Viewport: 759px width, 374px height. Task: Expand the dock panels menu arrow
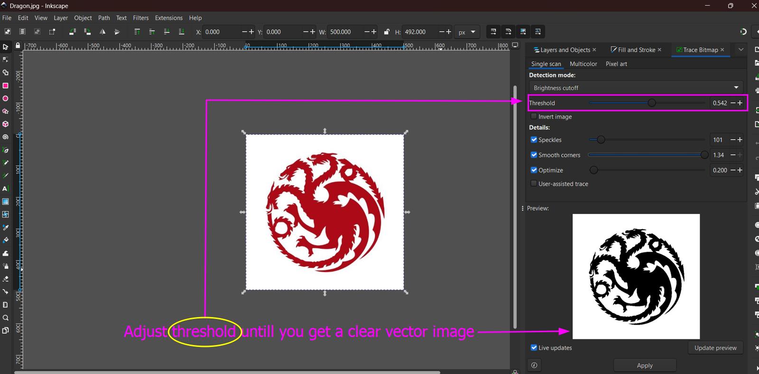(740, 49)
